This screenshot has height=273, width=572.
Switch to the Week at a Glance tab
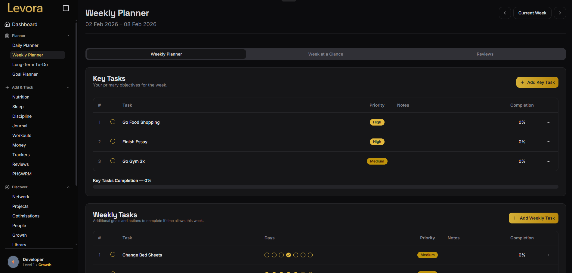pyautogui.click(x=326, y=54)
